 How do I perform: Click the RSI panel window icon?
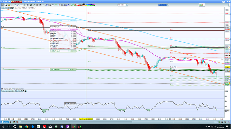tap(23, 91)
